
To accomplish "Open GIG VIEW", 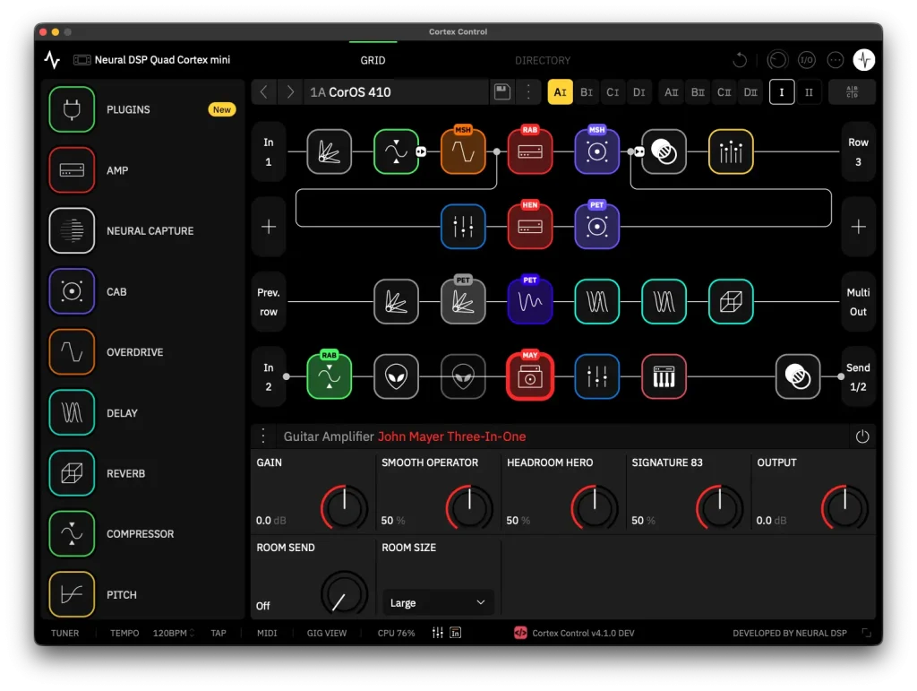I will (x=326, y=633).
